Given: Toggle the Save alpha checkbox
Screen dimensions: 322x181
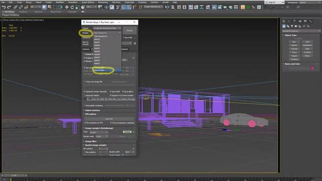Looking at the screenshot, I should (123, 92).
